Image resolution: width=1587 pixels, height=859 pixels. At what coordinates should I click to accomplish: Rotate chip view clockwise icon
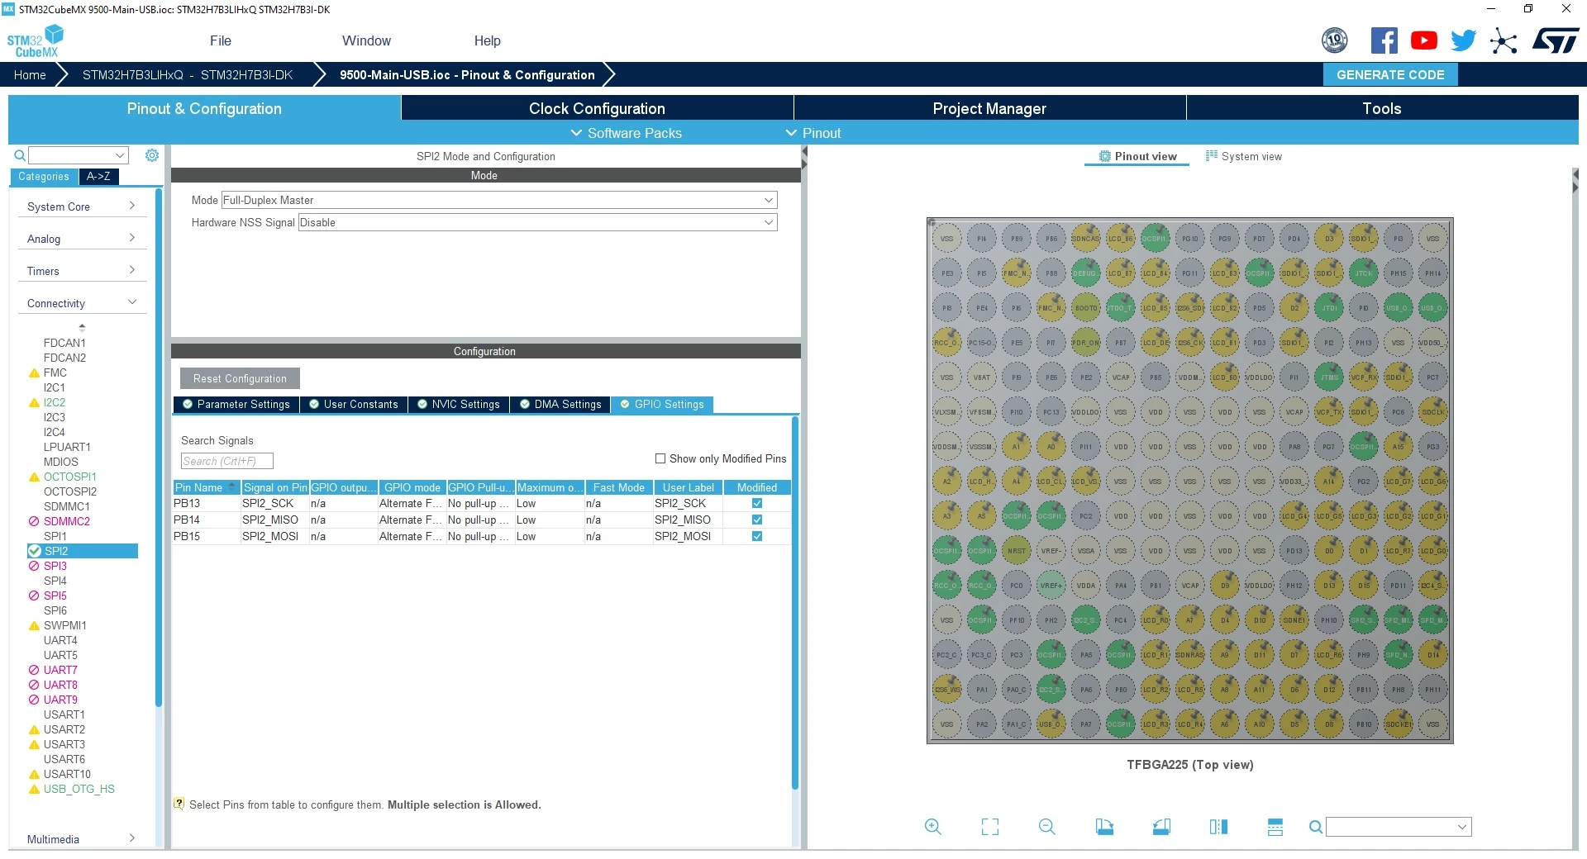point(1104,827)
